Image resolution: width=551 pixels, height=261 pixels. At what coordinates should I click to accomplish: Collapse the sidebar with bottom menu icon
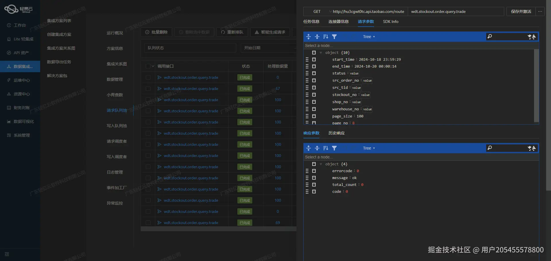[x=7, y=254]
